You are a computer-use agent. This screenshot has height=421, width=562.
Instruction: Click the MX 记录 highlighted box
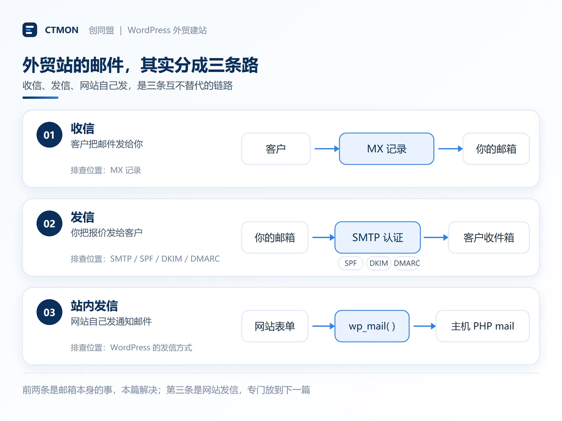click(386, 149)
